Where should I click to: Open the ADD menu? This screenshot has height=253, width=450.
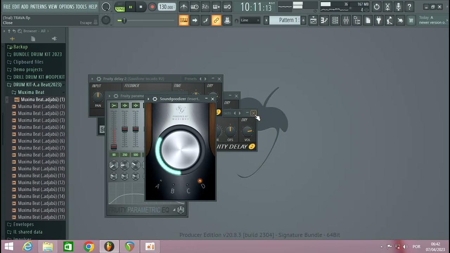coord(25,7)
